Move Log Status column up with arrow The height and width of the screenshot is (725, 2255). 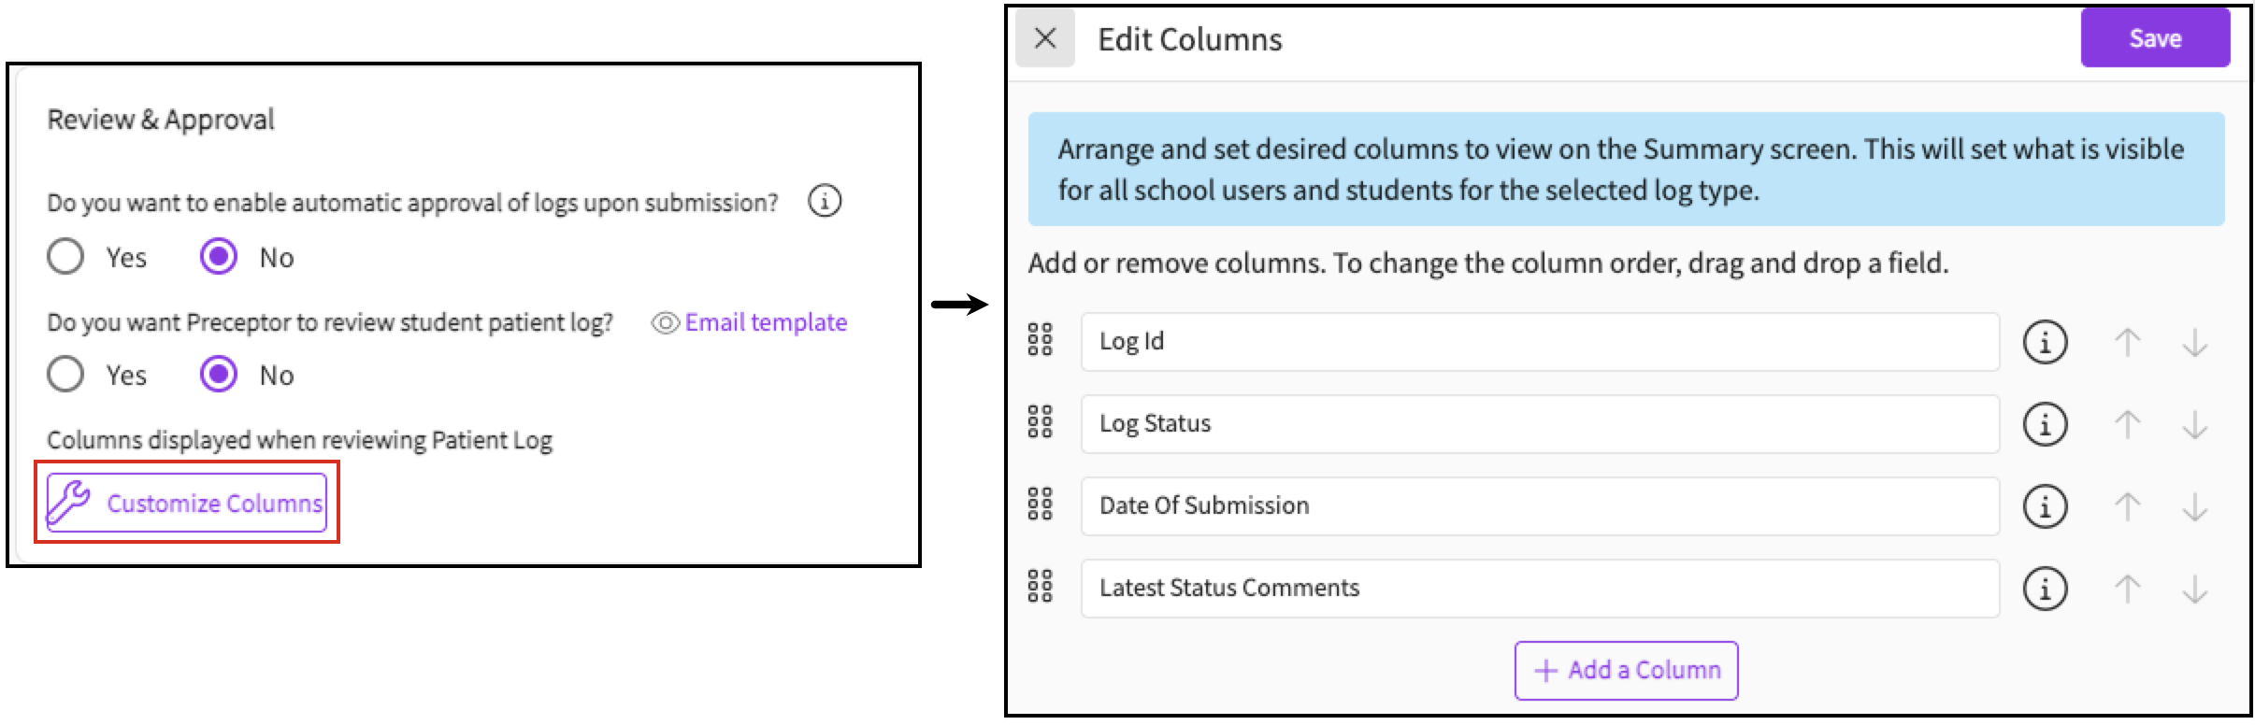coord(2127,425)
